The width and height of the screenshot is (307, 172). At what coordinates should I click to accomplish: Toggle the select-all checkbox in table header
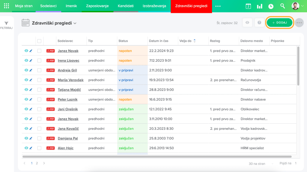[x=39, y=41]
